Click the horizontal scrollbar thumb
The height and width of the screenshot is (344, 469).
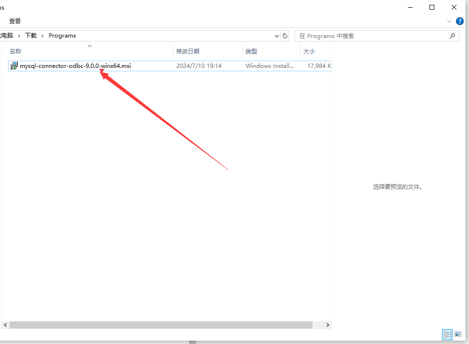[161, 325]
